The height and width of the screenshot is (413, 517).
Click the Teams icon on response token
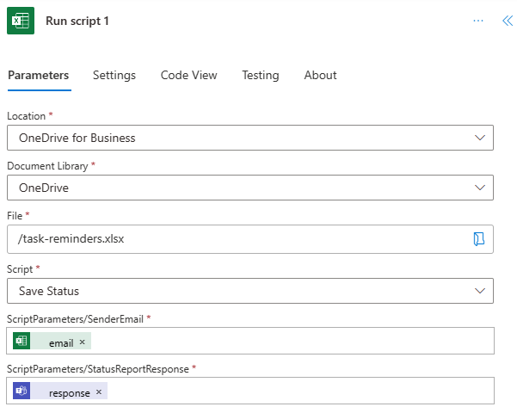(x=22, y=391)
